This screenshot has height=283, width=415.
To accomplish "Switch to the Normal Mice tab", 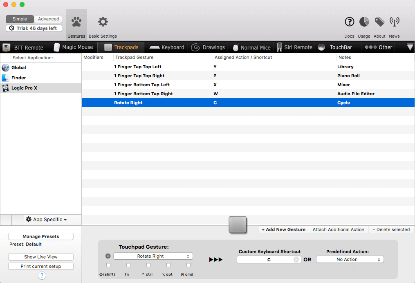I will tap(252, 47).
